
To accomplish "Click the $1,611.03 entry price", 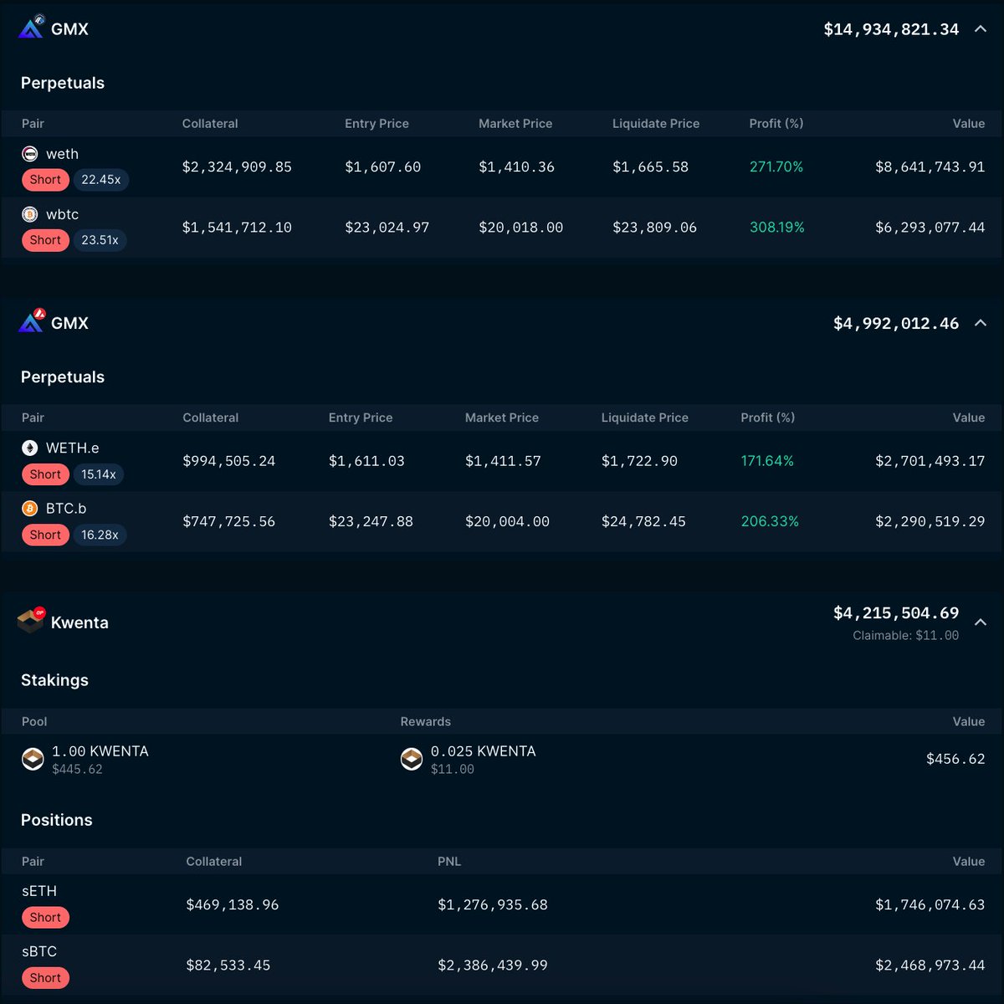I will click(366, 460).
